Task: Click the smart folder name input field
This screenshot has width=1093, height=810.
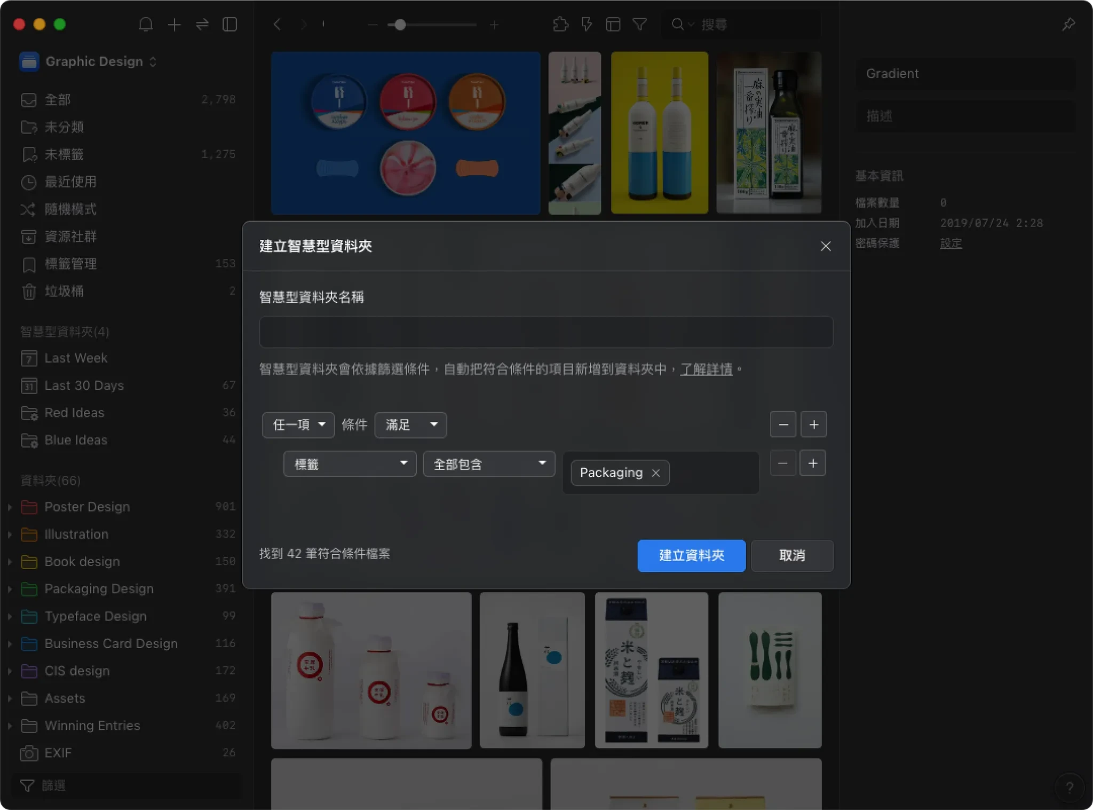Action: (x=546, y=332)
